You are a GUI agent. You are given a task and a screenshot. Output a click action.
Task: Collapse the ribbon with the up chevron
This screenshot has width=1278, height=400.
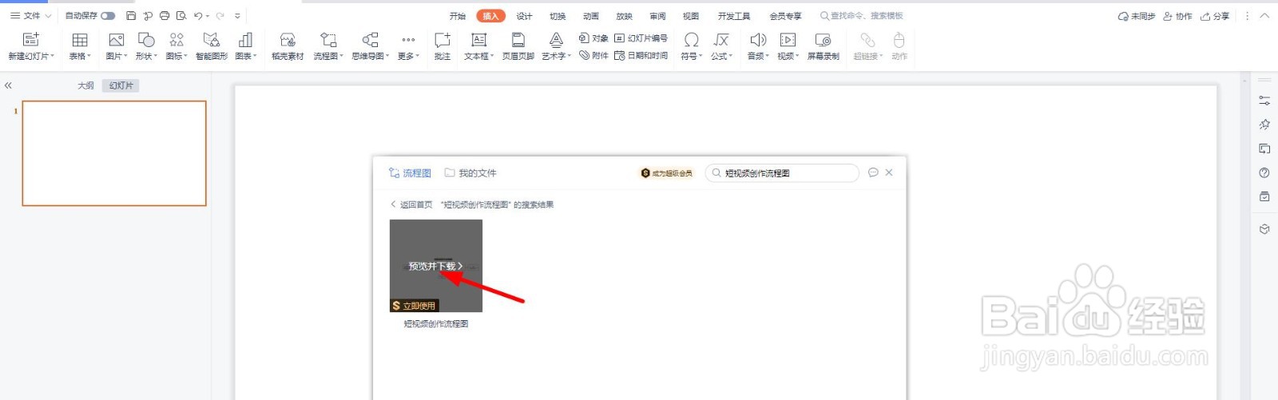pos(1264,16)
